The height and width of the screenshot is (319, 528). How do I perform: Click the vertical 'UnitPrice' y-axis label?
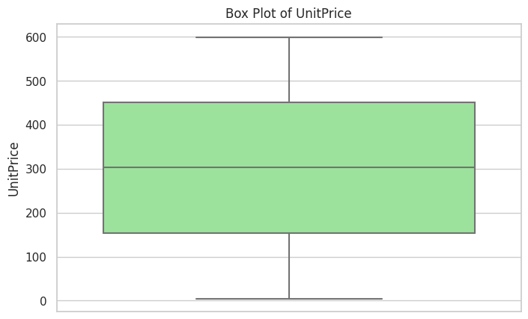point(14,169)
